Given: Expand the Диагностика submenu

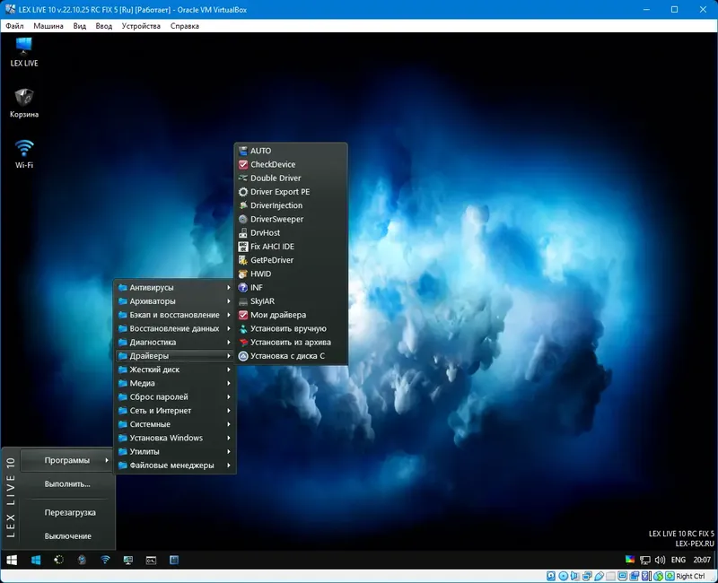Looking at the screenshot, I should pyautogui.click(x=174, y=343).
